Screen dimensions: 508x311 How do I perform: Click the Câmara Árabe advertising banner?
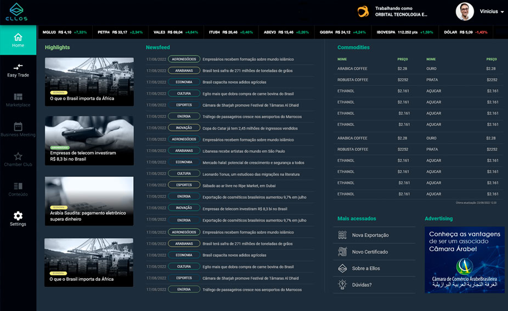[x=464, y=260]
